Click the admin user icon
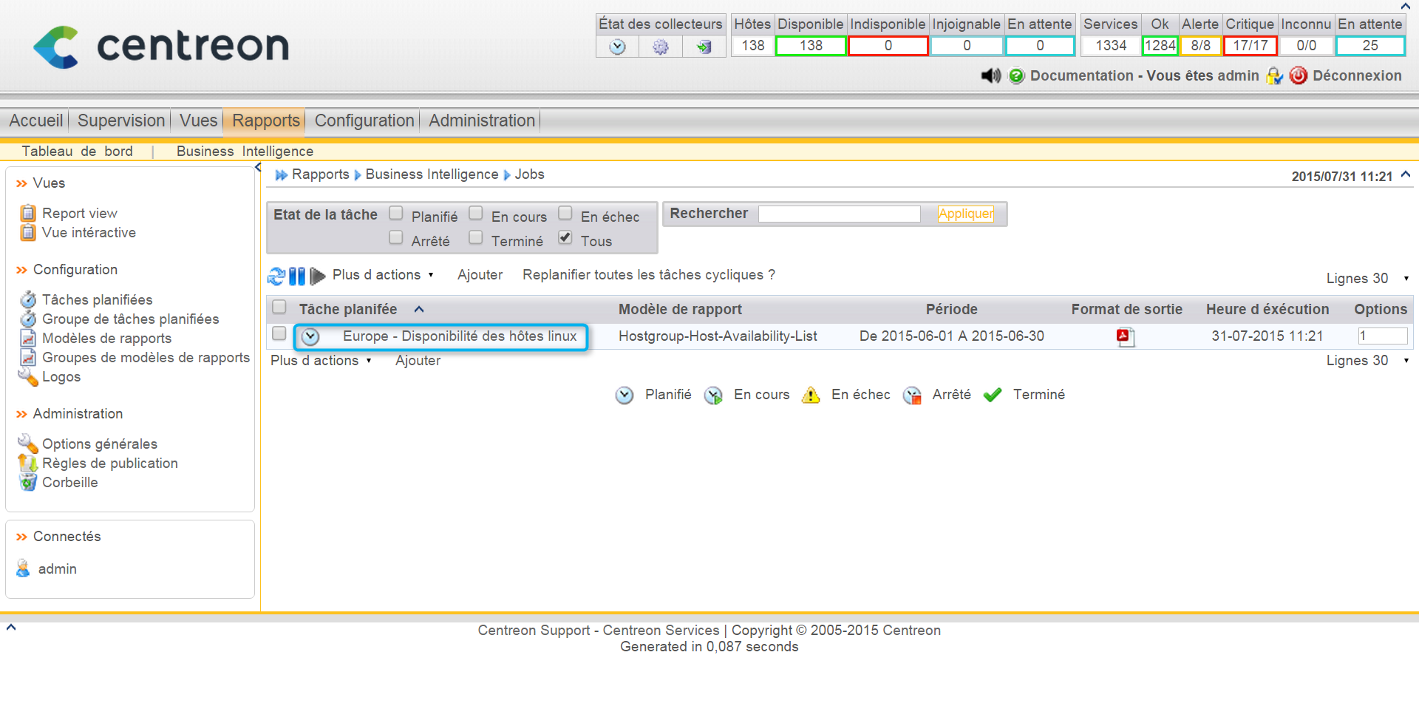1419x706 pixels. [x=23, y=568]
